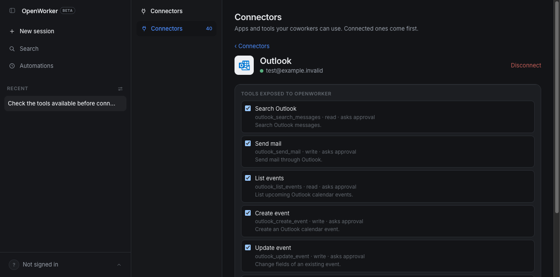Click the number 40 badge
This screenshot has width=560, height=277.
(x=209, y=29)
